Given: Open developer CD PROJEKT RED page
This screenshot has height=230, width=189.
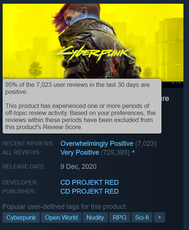Looking at the screenshot, I should (89, 183).
